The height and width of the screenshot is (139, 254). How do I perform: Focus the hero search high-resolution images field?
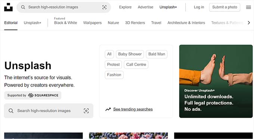[49, 111]
